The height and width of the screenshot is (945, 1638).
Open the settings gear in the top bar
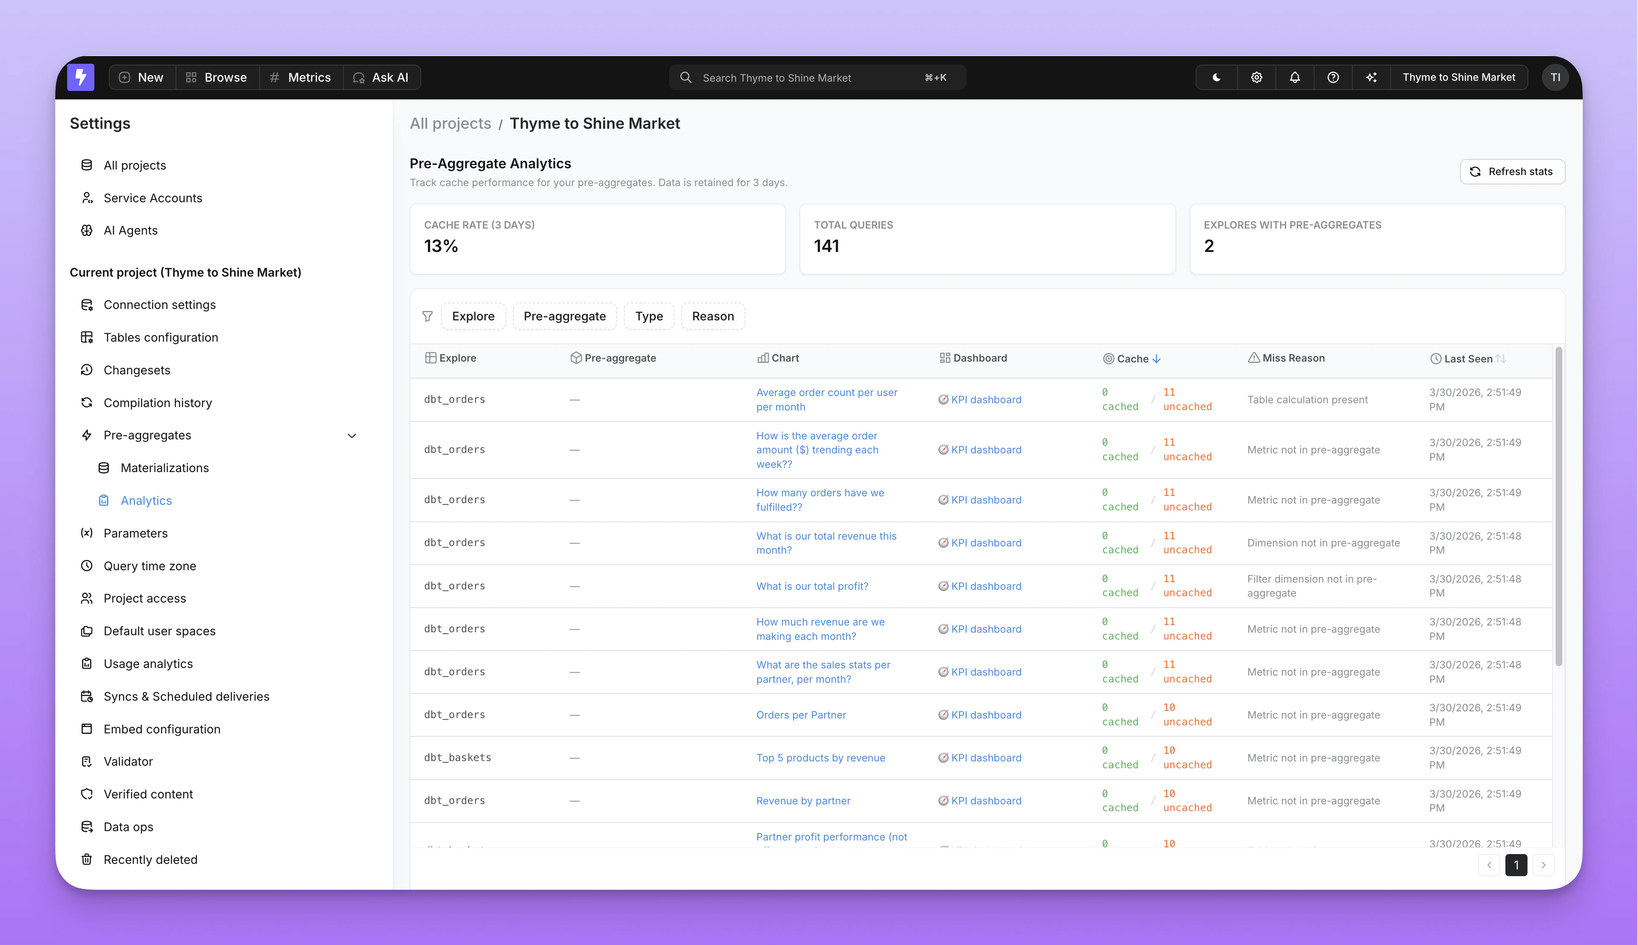1255,77
